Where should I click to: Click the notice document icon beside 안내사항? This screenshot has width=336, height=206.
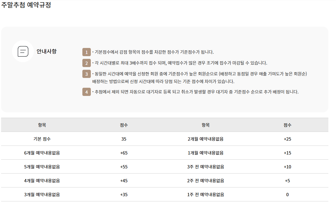23,51
